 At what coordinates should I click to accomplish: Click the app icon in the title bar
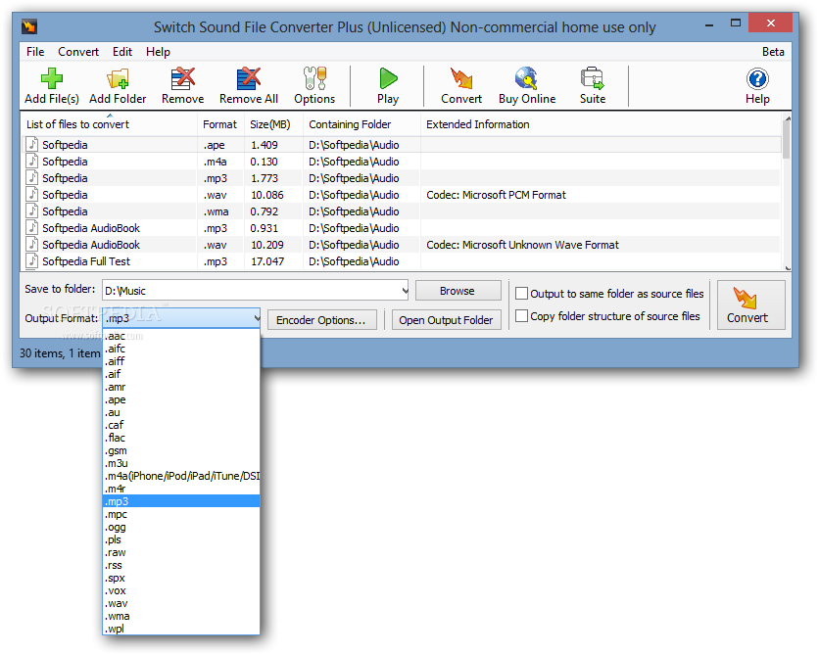[29, 26]
